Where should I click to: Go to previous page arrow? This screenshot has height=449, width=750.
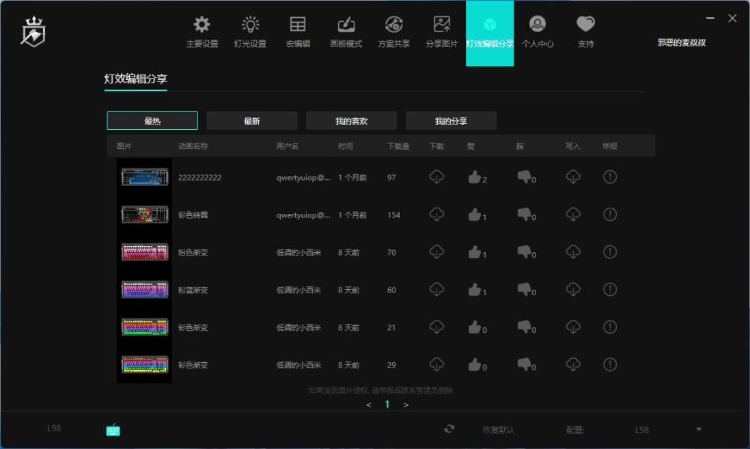[368, 405]
